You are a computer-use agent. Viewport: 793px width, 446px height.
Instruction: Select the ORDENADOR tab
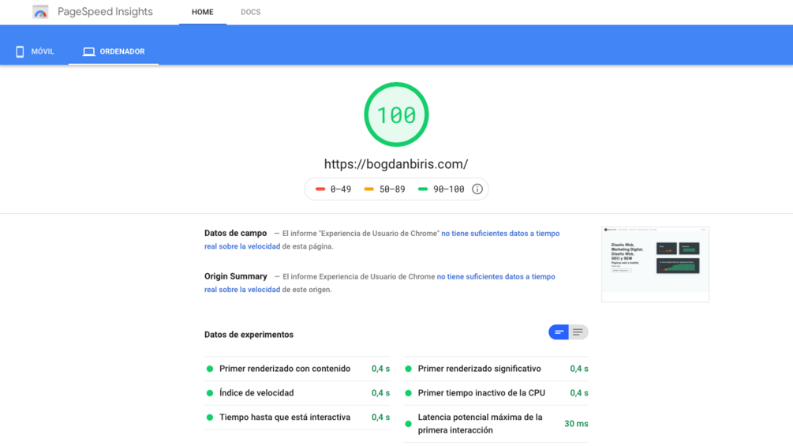pos(114,51)
